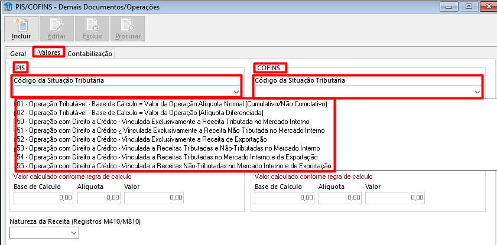Screen dimensions: 497x245
Task: Click the Procurar toolbar button
Action: pos(128,29)
